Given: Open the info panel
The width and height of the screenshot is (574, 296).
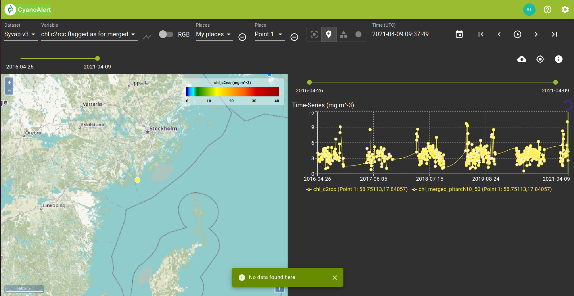Looking at the screenshot, I should click(559, 59).
